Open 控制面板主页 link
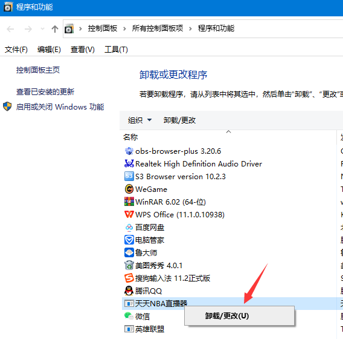Viewport: 343px width, 339px height. coord(38,70)
